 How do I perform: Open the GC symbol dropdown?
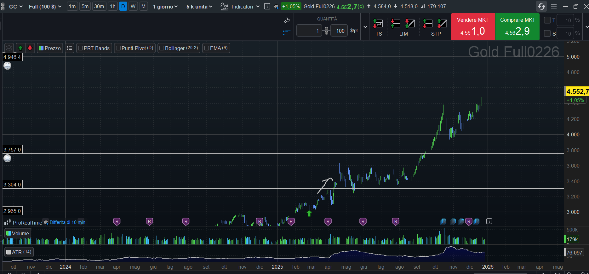[x=16, y=7]
